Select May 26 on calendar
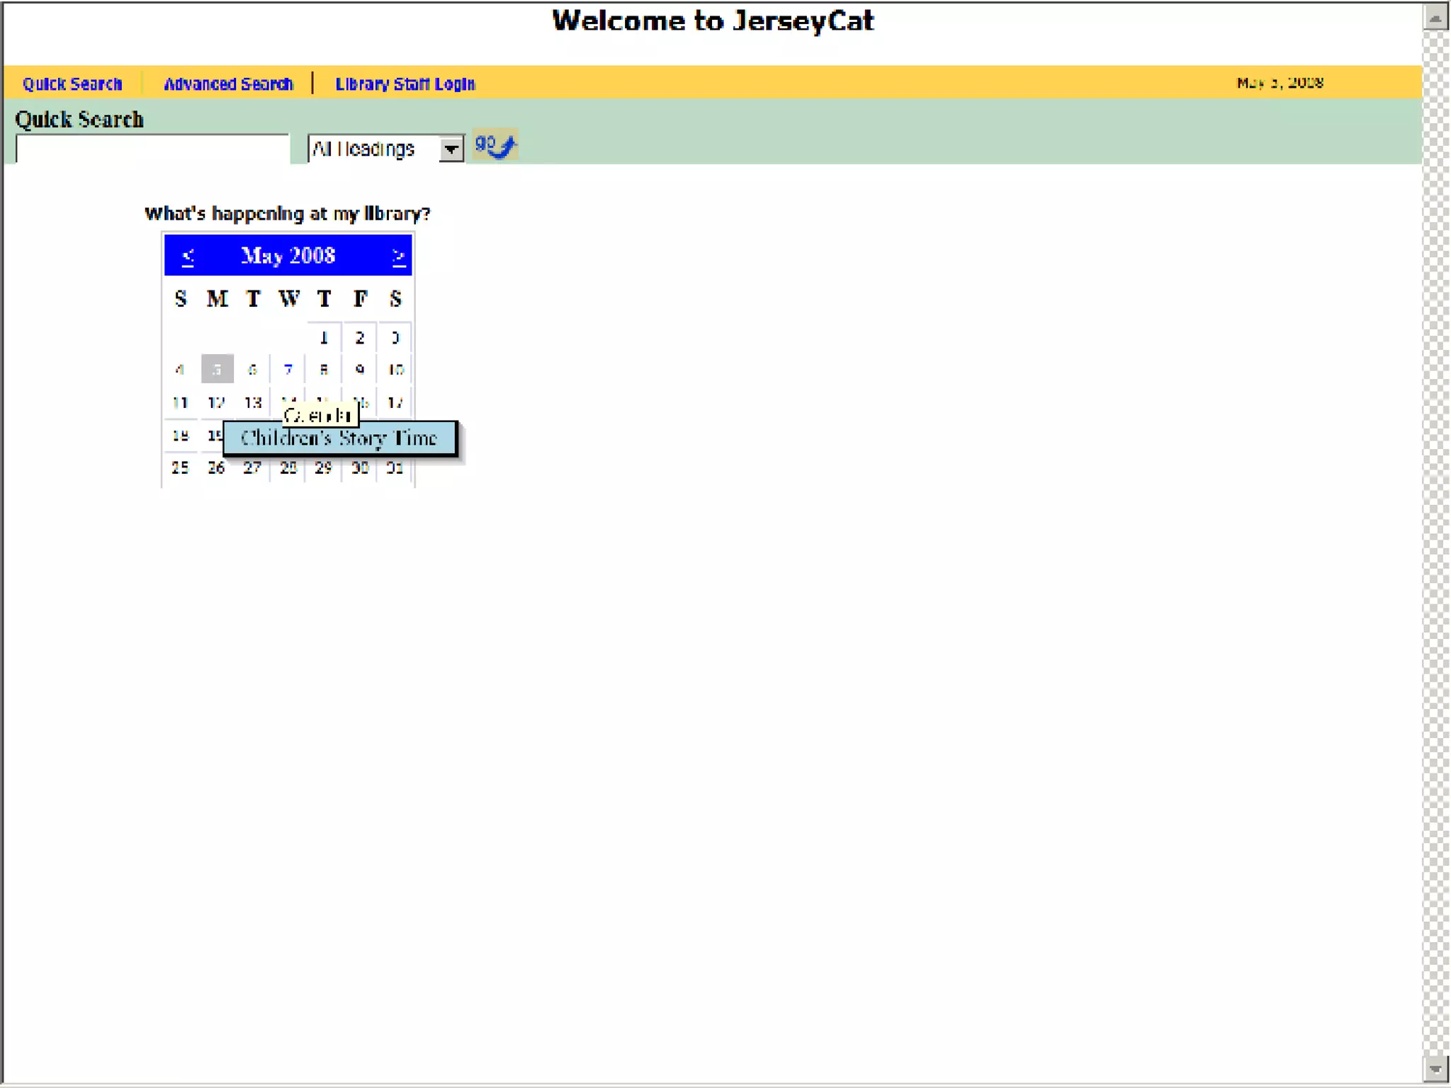Screen dimensions: 1451x1088 click(216, 468)
